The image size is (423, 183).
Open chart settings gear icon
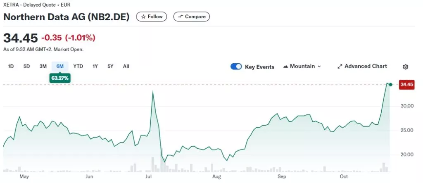[406, 67]
